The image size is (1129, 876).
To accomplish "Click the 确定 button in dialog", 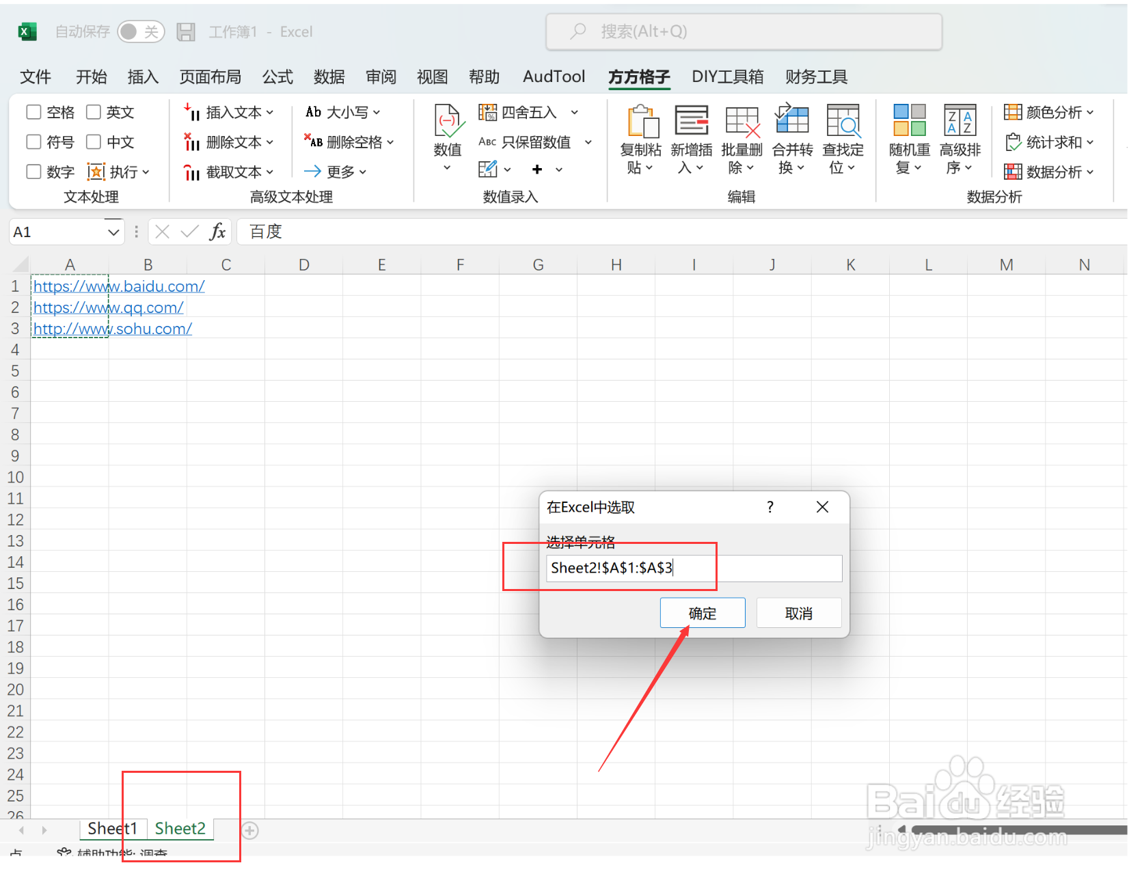I will click(x=703, y=613).
